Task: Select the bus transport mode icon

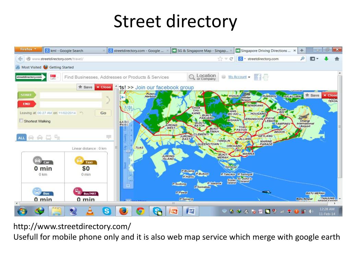Action: point(49,138)
